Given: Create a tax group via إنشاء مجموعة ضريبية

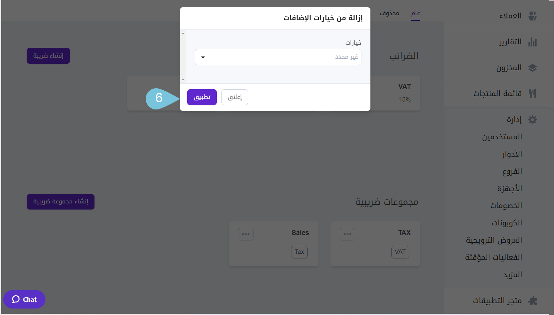Looking at the screenshot, I should [60, 202].
